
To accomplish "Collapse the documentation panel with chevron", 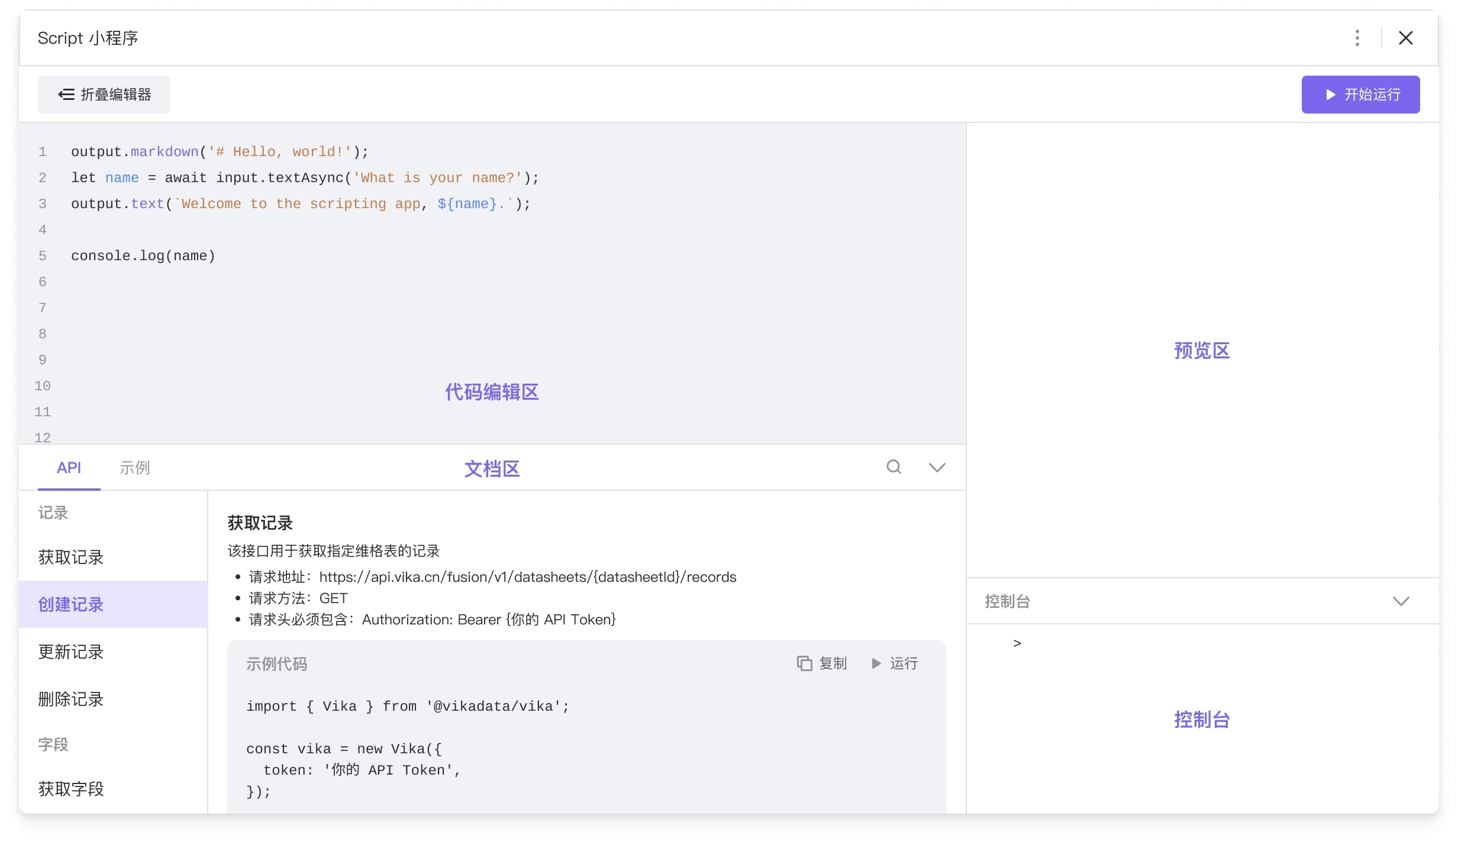I will pyautogui.click(x=937, y=468).
